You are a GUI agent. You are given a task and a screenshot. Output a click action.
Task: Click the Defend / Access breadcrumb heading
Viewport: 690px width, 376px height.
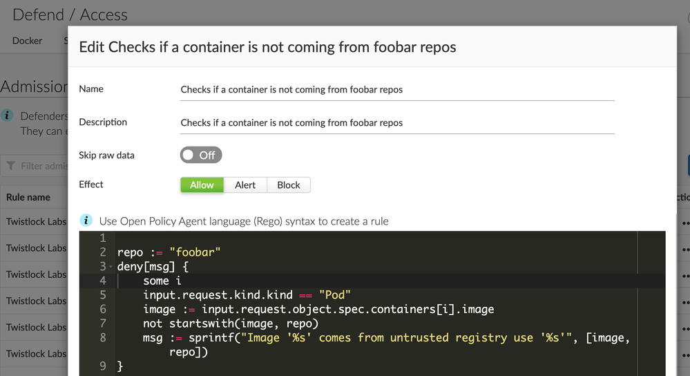70,15
